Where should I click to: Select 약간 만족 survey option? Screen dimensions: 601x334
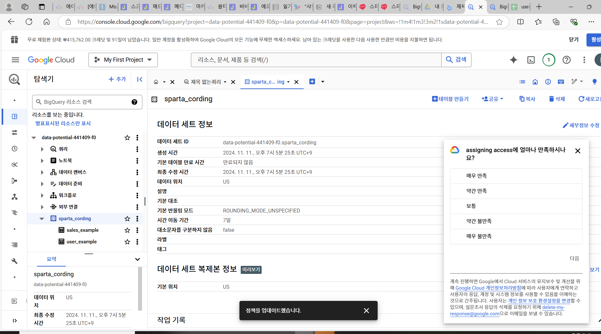516,191
